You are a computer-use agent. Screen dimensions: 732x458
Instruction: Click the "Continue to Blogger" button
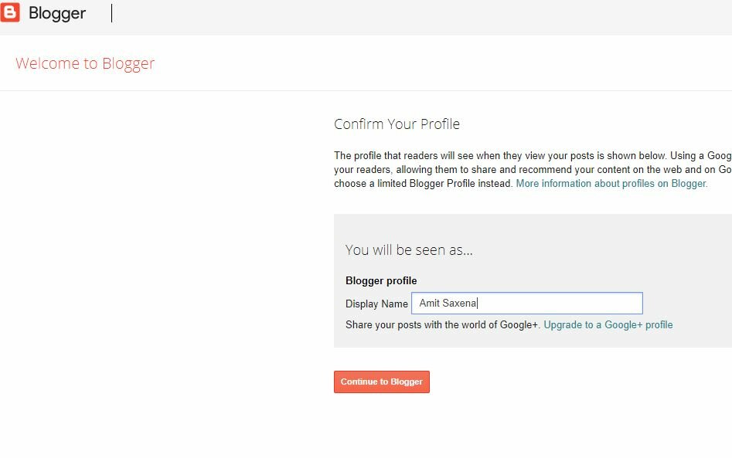381,382
